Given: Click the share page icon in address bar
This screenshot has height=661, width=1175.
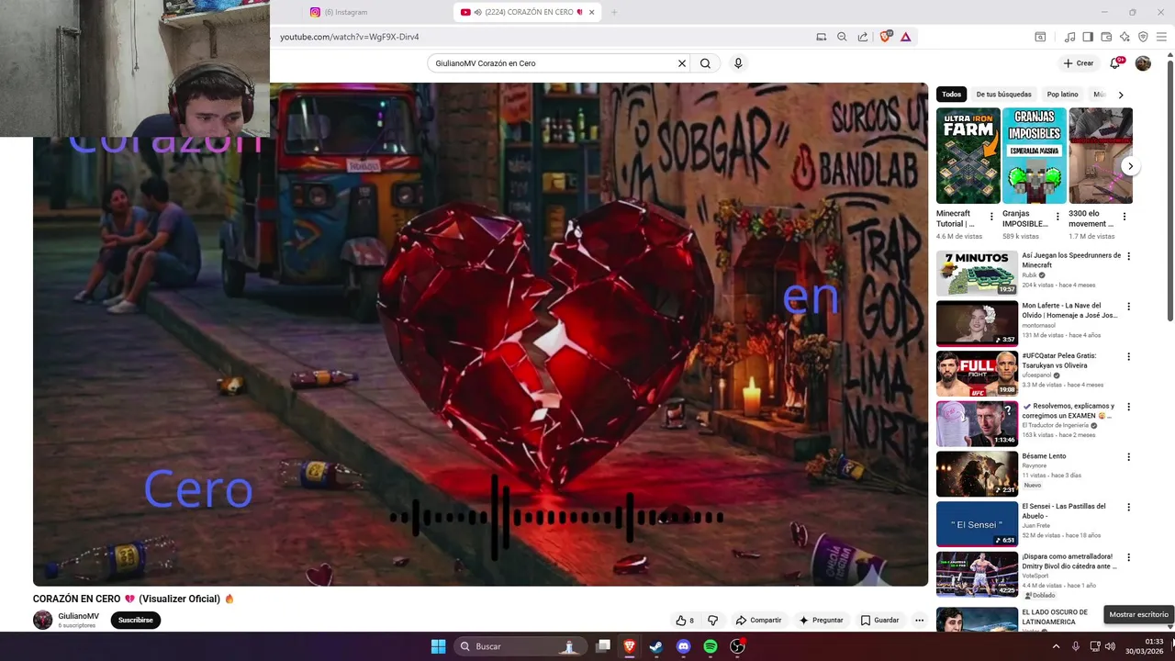Looking at the screenshot, I should [x=863, y=37].
